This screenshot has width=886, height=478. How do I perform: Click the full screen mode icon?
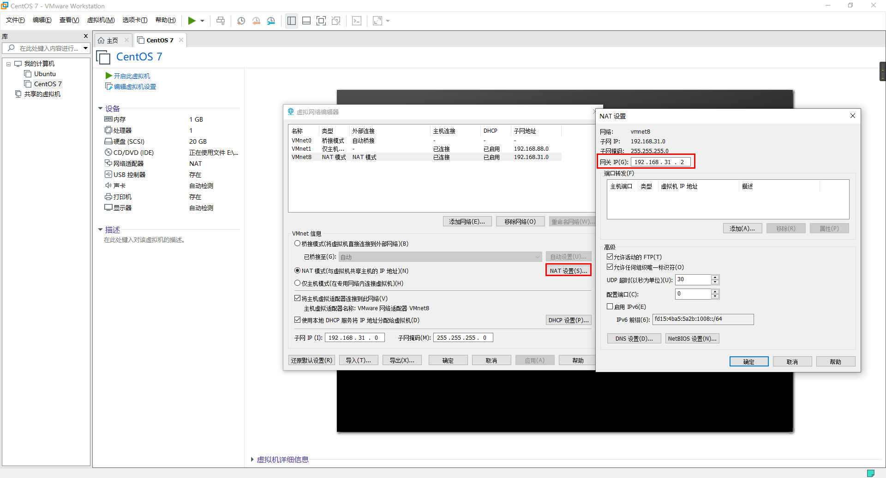tap(321, 21)
